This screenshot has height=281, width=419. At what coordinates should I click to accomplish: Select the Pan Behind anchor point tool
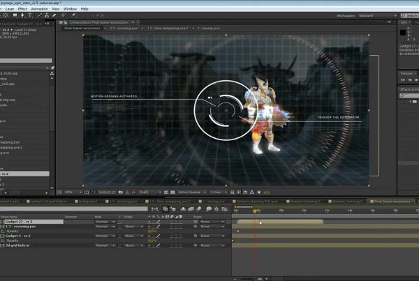[x=6, y=15]
